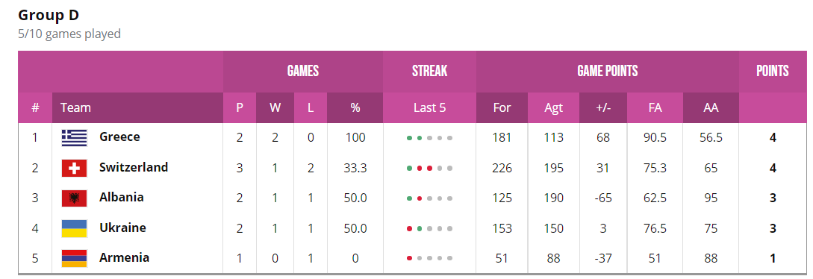This screenshot has width=813, height=279.
Task: Open the Greece team link
Action: (x=119, y=137)
